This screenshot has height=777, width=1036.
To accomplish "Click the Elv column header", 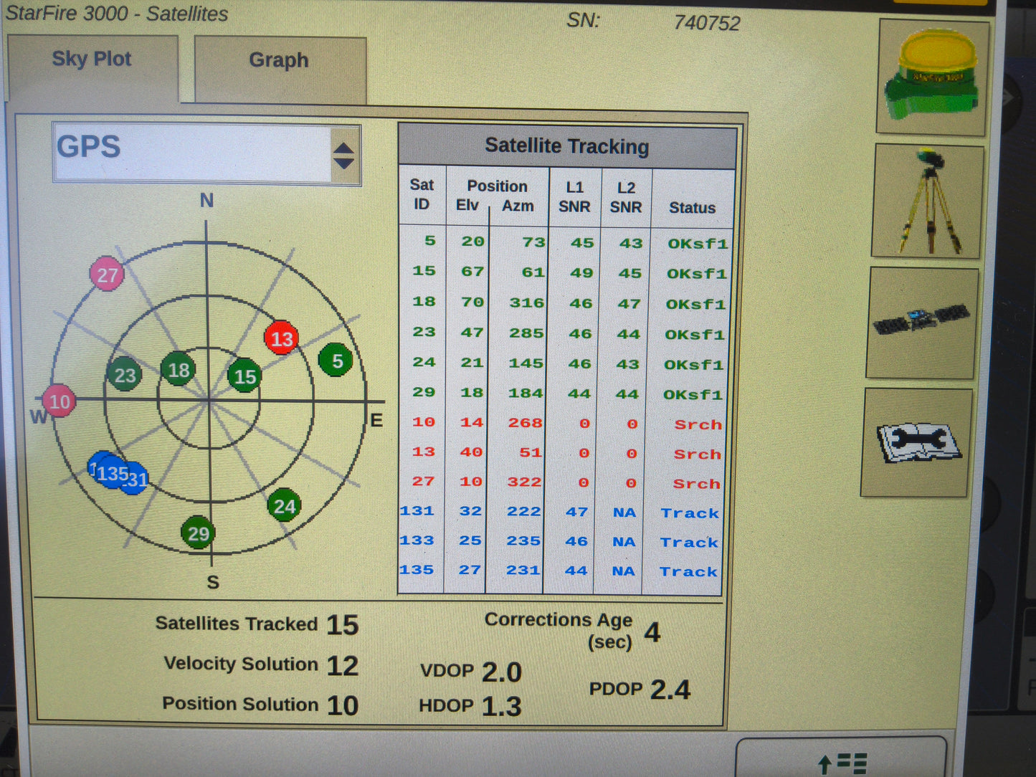I will pos(467,205).
